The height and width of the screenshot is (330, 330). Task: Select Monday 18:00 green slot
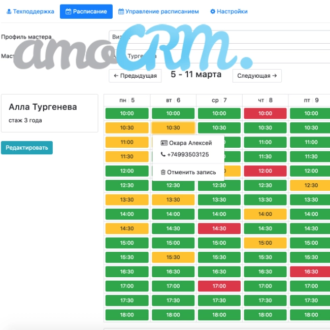pos(127,315)
